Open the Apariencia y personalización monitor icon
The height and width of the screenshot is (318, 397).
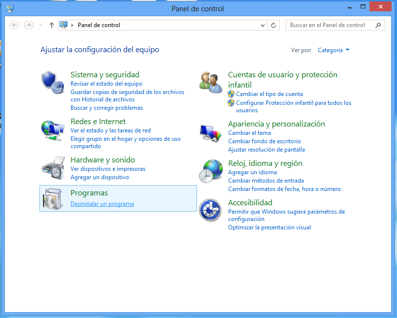click(211, 133)
